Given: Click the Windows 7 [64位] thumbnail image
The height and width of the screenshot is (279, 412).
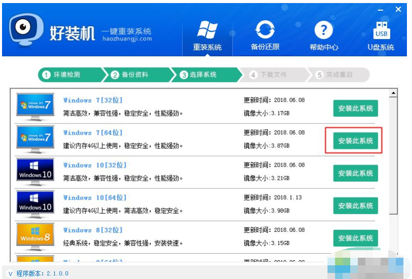Looking at the screenshot, I should pos(35,139).
